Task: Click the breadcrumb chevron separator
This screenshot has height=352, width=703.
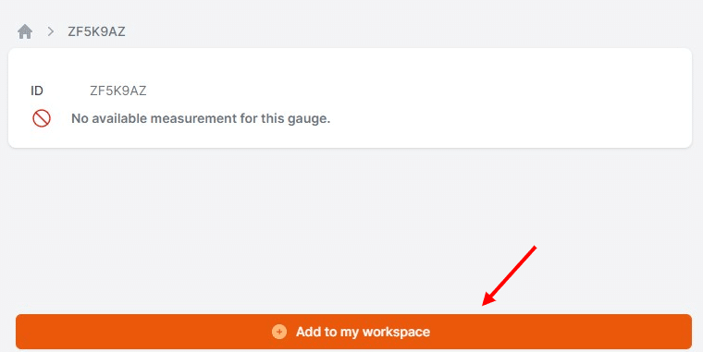Action: click(51, 31)
